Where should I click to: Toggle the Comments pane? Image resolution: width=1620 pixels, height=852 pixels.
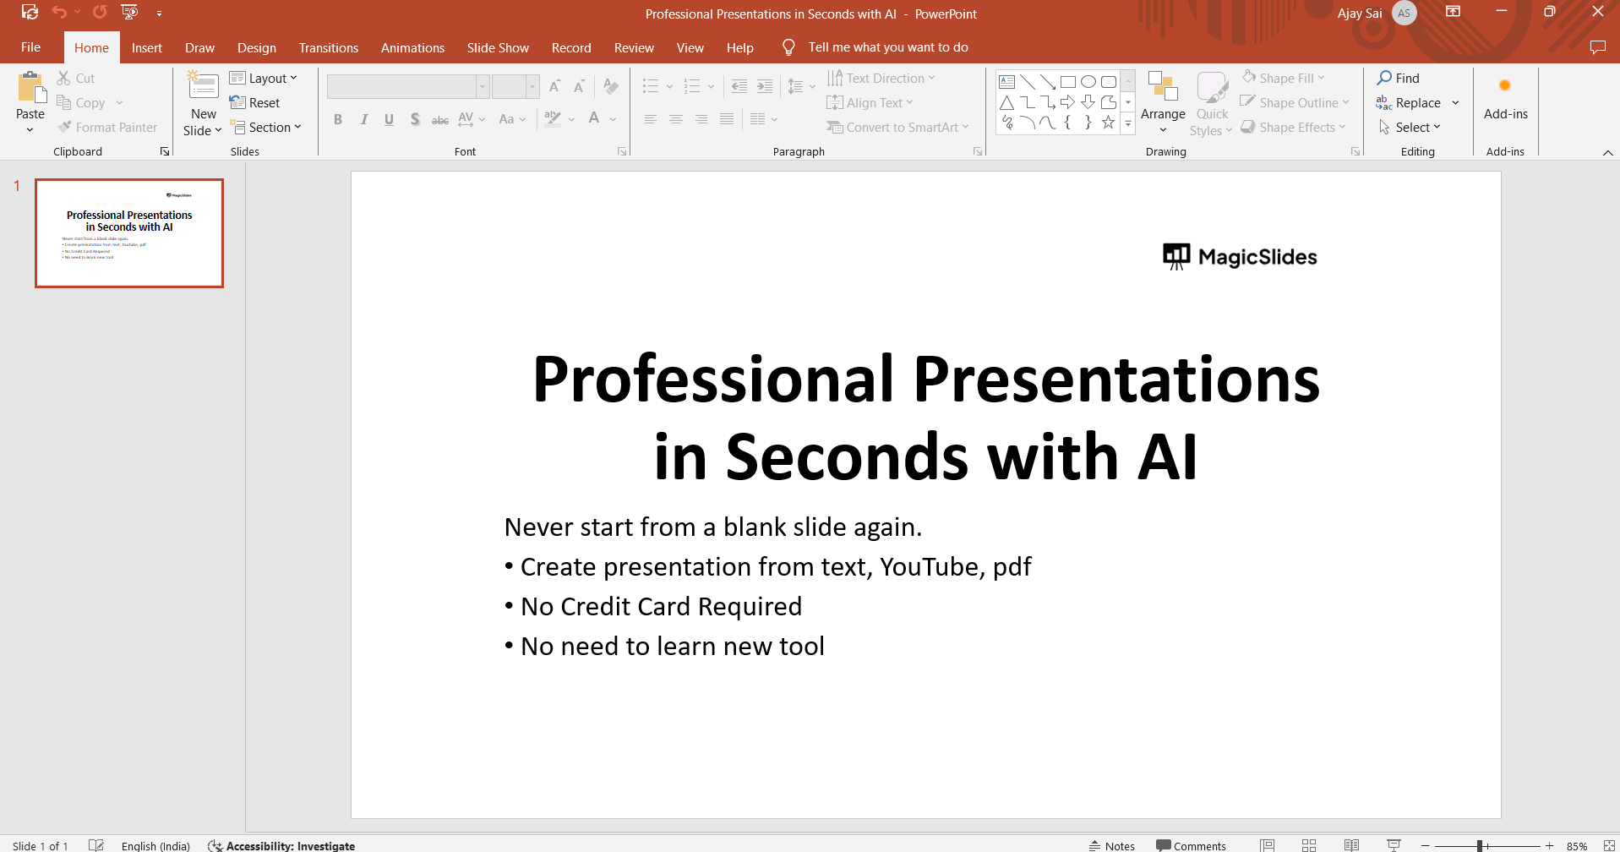coord(1191,845)
